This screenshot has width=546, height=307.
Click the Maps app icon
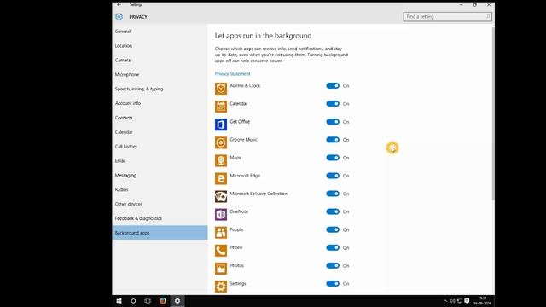(221, 160)
